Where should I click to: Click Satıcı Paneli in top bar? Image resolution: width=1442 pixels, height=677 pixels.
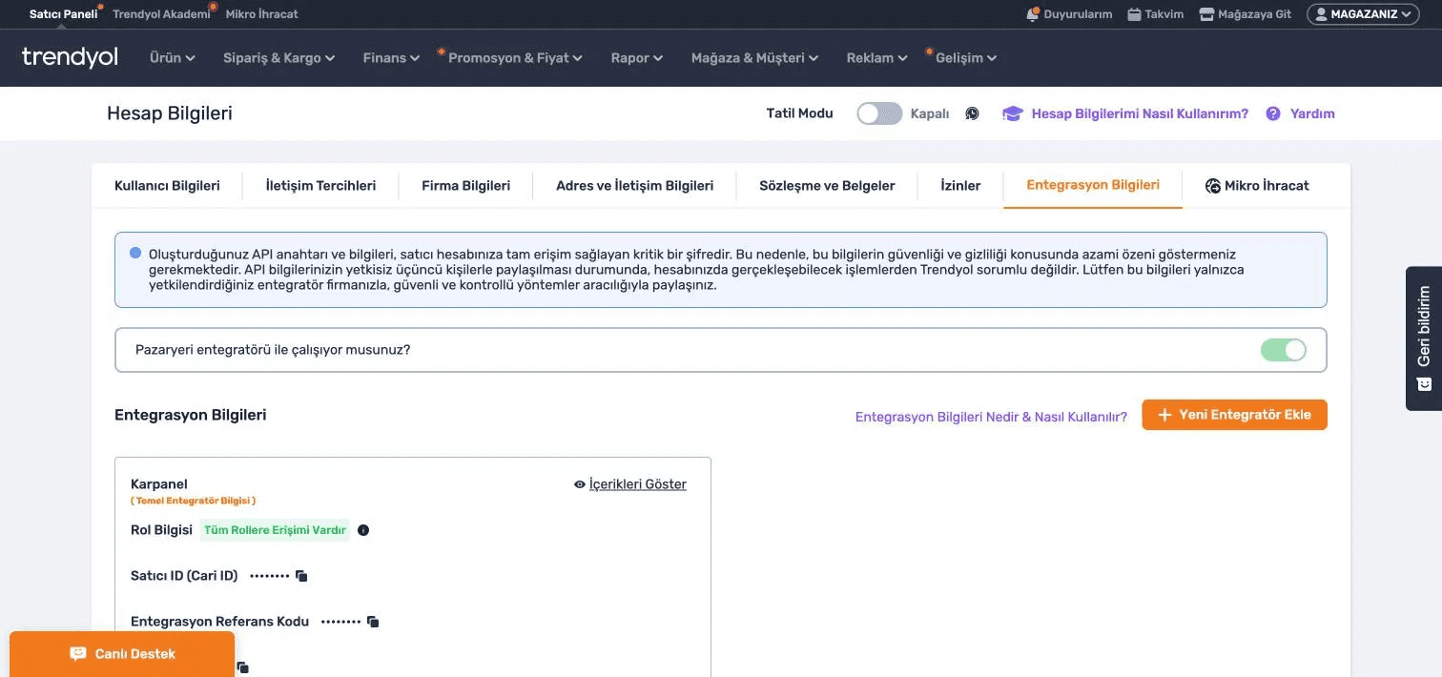[x=64, y=14]
